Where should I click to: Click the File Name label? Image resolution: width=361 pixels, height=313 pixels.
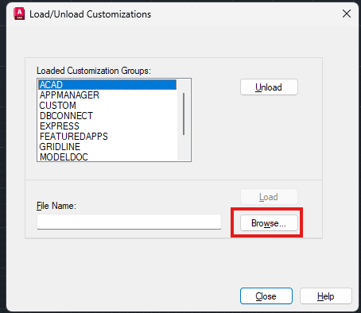56,206
